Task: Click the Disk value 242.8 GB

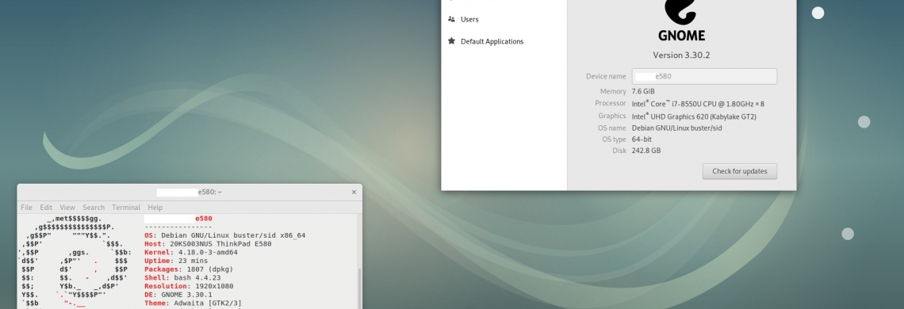Action: [646, 151]
